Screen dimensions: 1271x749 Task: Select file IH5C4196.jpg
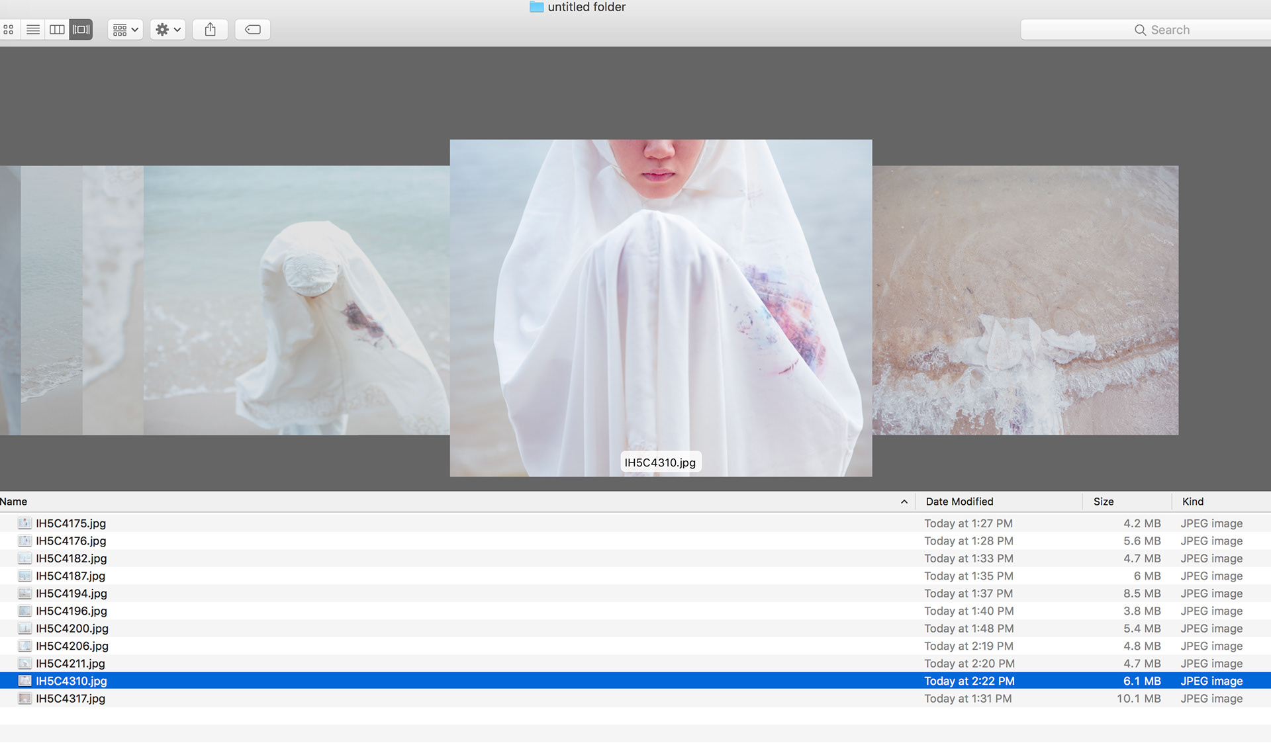[x=635, y=611]
